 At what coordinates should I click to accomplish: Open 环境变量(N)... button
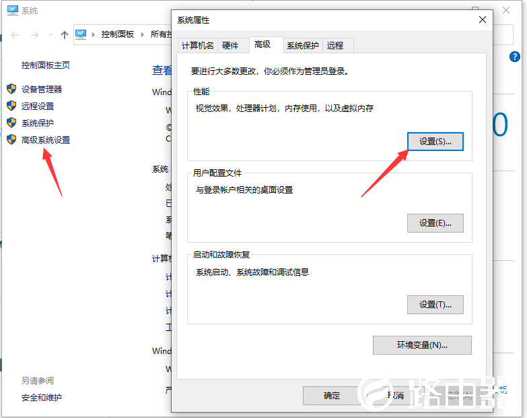click(422, 345)
